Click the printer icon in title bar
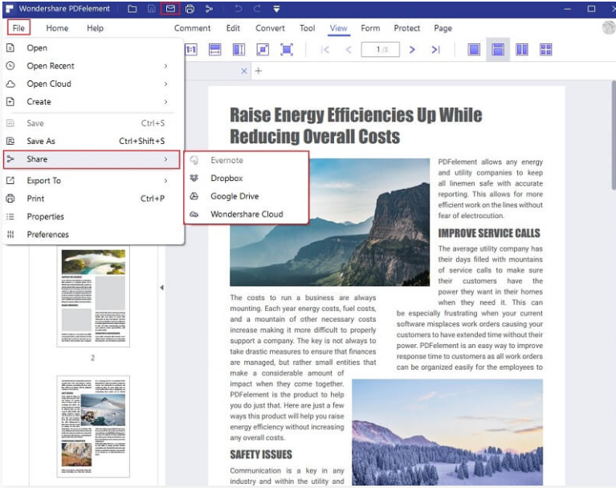 pyautogui.click(x=190, y=9)
